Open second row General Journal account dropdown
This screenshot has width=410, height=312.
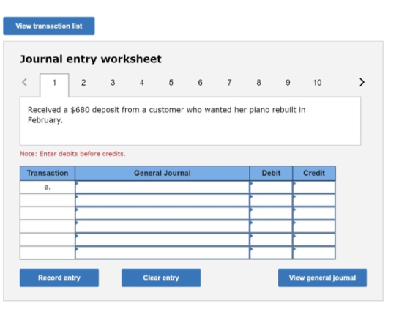coord(162,201)
